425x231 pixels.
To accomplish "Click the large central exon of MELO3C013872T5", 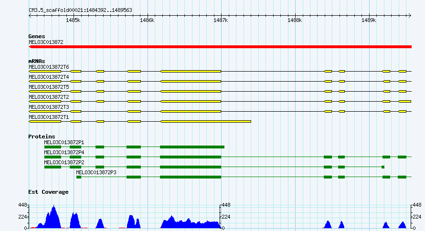I will point(191,91).
